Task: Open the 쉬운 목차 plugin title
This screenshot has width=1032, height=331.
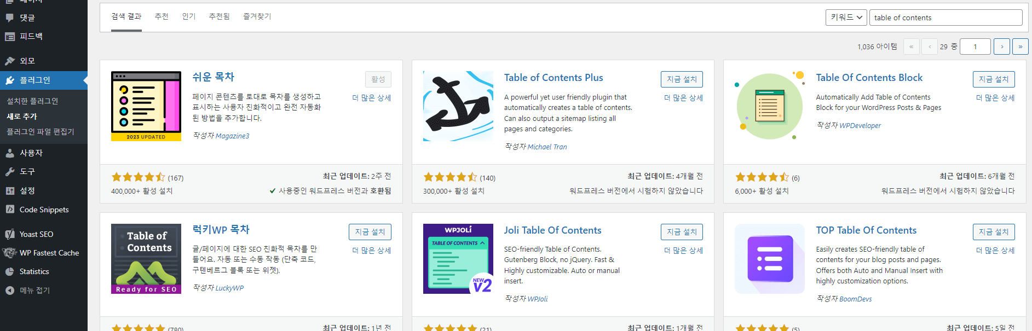Action: click(x=213, y=77)
